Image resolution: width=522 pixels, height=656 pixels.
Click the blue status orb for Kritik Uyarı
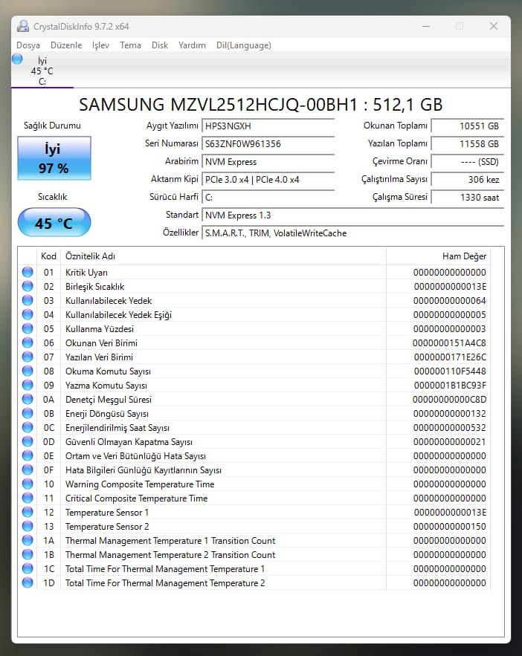(x=28, y=273)
